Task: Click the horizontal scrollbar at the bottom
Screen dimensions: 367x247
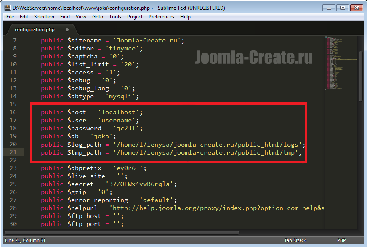Action: pyautogui.click(x=135, y=232)
